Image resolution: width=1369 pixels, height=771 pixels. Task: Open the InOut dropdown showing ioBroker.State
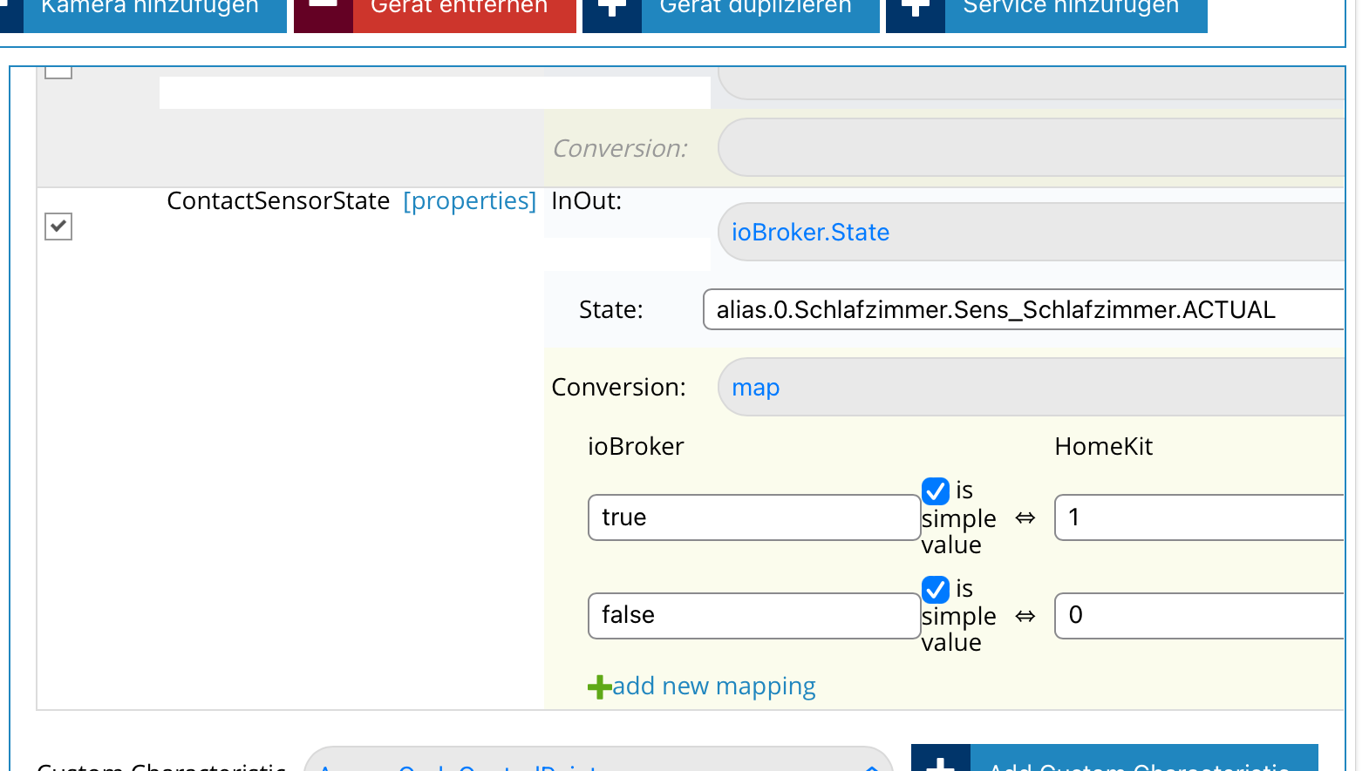pos(1029,233)
